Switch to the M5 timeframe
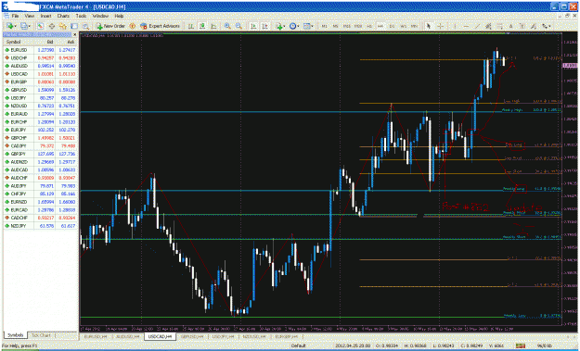This screenshot has width=580, height=351. tap(336, 26)
